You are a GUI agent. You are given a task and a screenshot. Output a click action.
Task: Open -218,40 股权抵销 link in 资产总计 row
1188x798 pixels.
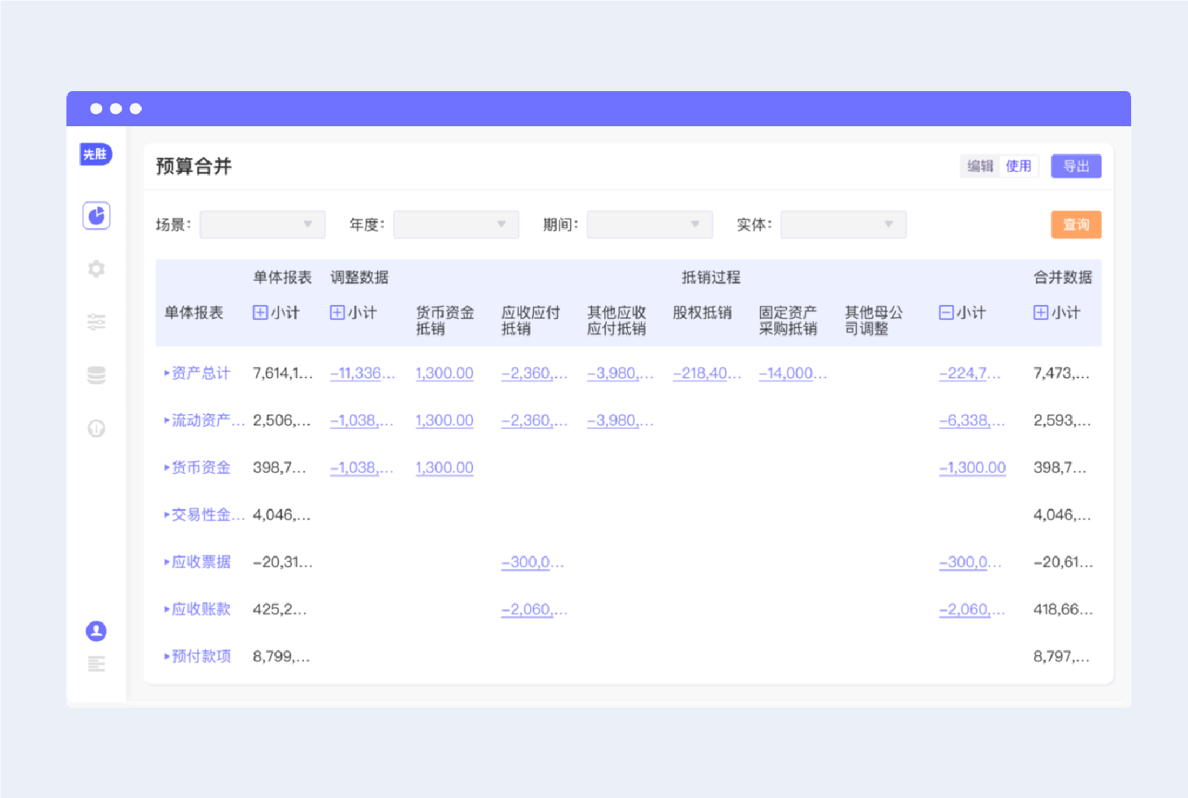coord(707,373)
